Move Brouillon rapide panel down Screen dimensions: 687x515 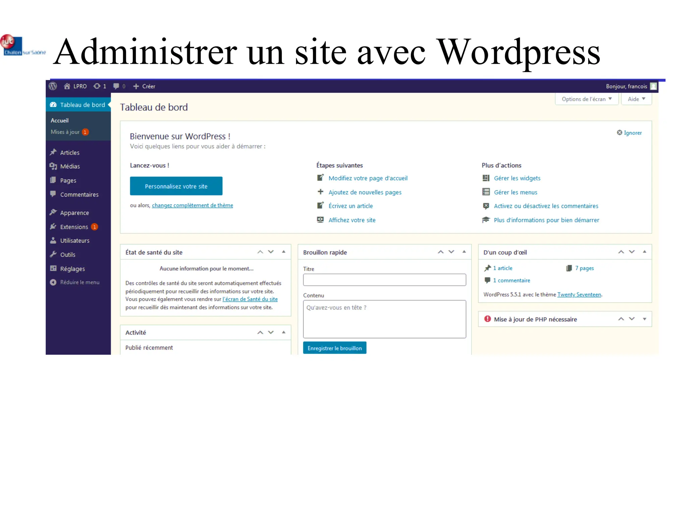click(x=452, y=252)
